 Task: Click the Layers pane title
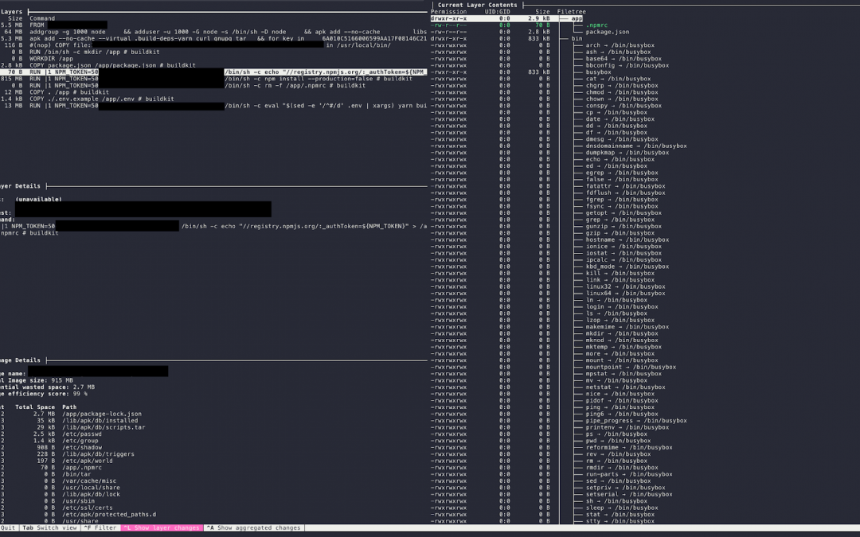(11, 11)
